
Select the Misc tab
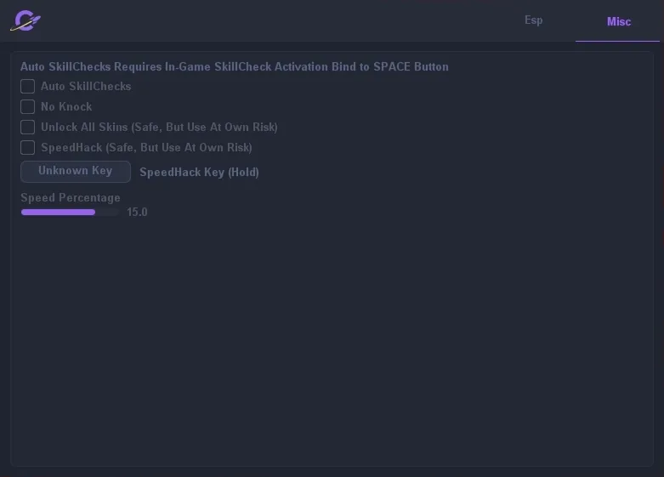[x=619, y=21]
